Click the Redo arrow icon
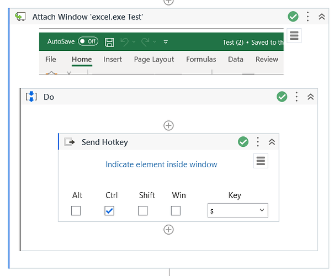 [145, 42]
